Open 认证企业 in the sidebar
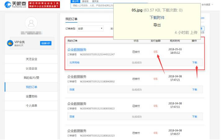Viewport: 221px width, 140px height. [x=31, y=68]
